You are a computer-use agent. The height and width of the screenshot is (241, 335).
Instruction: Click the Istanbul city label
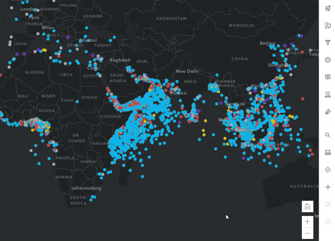88,40
